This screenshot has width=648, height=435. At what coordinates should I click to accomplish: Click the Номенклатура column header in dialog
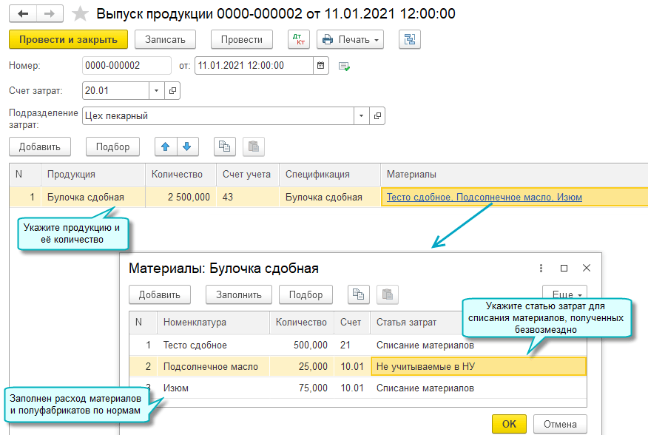coord(213,322)
